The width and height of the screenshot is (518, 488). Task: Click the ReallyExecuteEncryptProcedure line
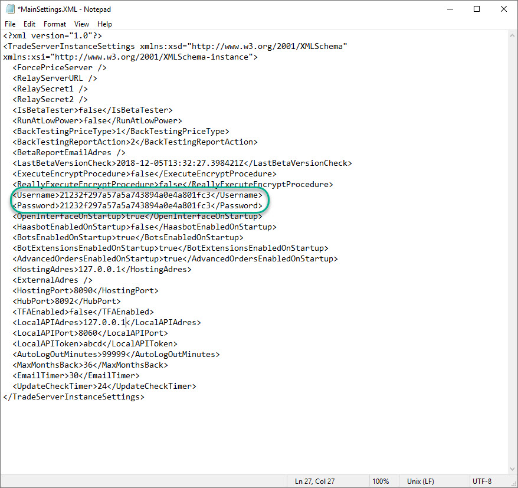(x=173, y=184)
